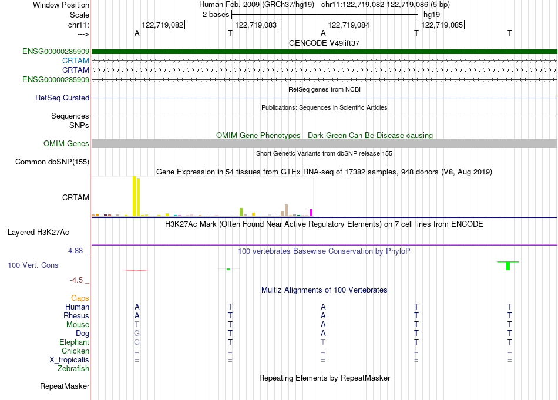Click the RefSeq Curated track label
558x400 pixels.
coord(62,98)
